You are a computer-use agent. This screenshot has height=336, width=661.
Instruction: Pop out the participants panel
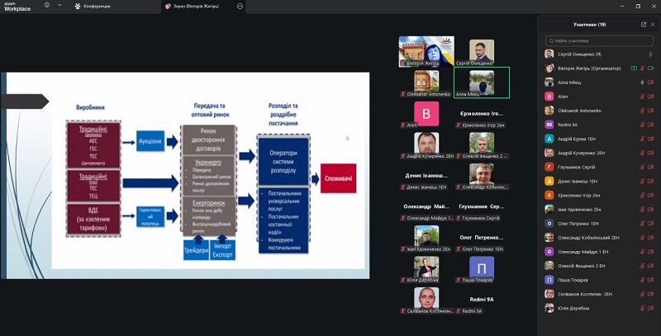point(644,25)
